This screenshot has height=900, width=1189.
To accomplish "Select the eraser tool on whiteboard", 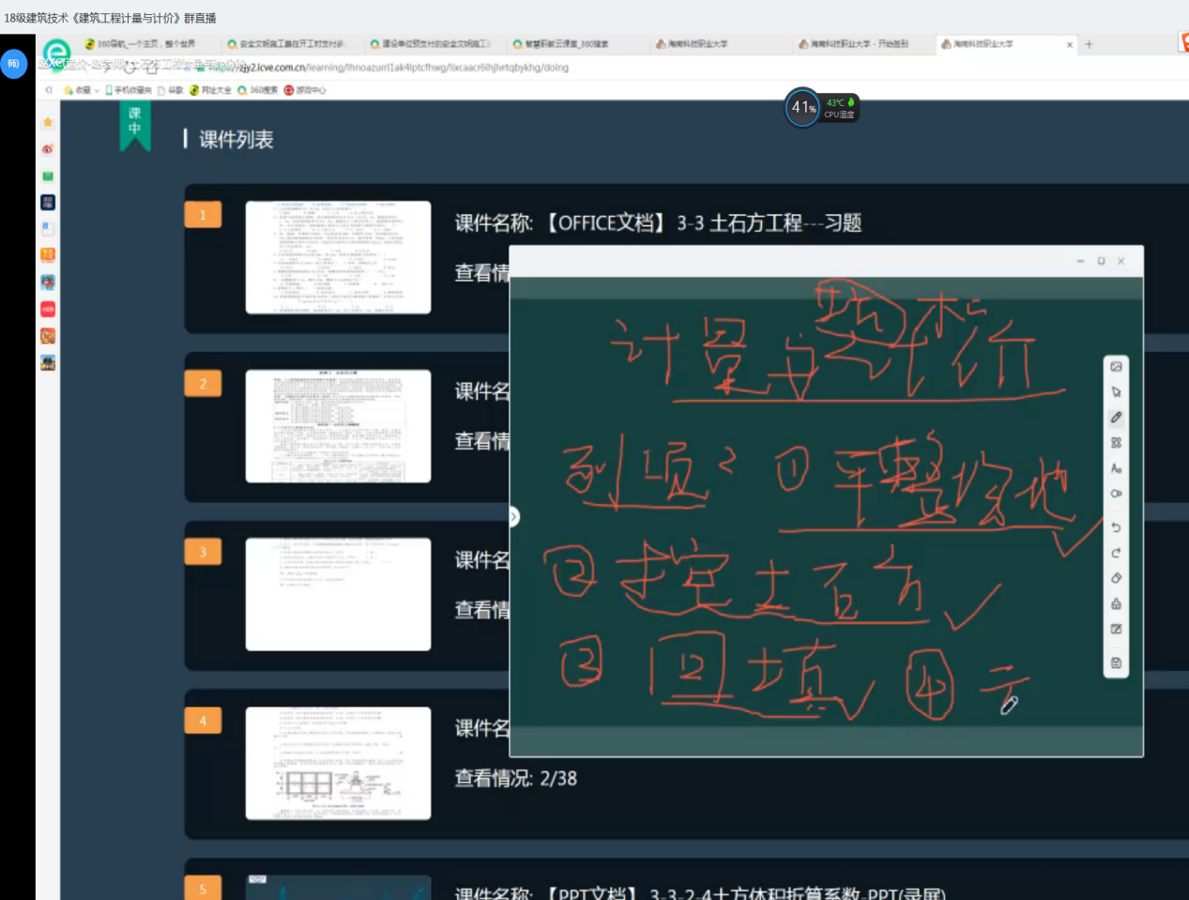I will coord(1116,578).
